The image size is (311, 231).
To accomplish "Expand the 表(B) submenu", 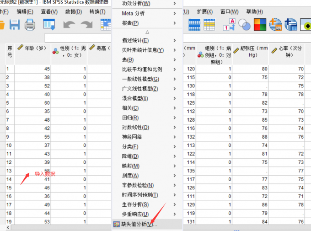I will [x=147, y=60].
